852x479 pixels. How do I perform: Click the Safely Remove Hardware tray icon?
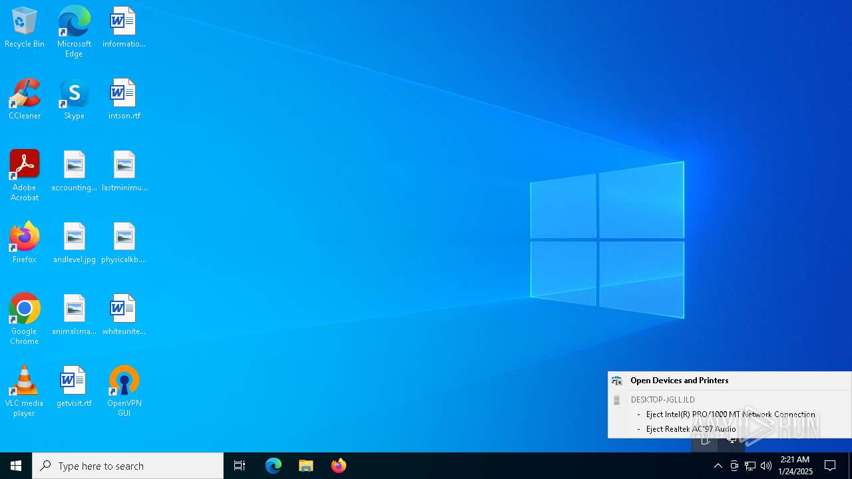pos(734,466)
